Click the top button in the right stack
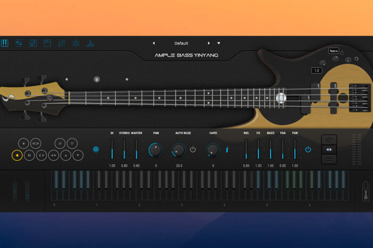373x248 pixels. click(329, 140)
